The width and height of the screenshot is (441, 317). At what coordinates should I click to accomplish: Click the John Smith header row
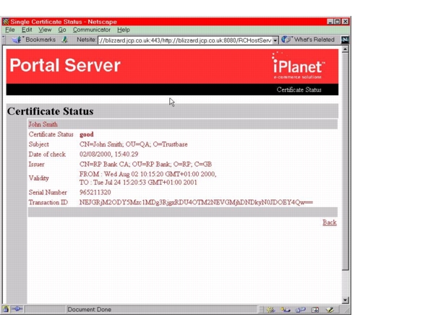pyautogui.click(x=183, y=124)
